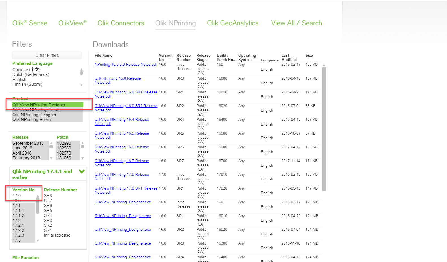Image resolution: width=447 pixels, height=262 pixels.
Task: Select version 17.3 filter
Action: [x=23, y=240]
